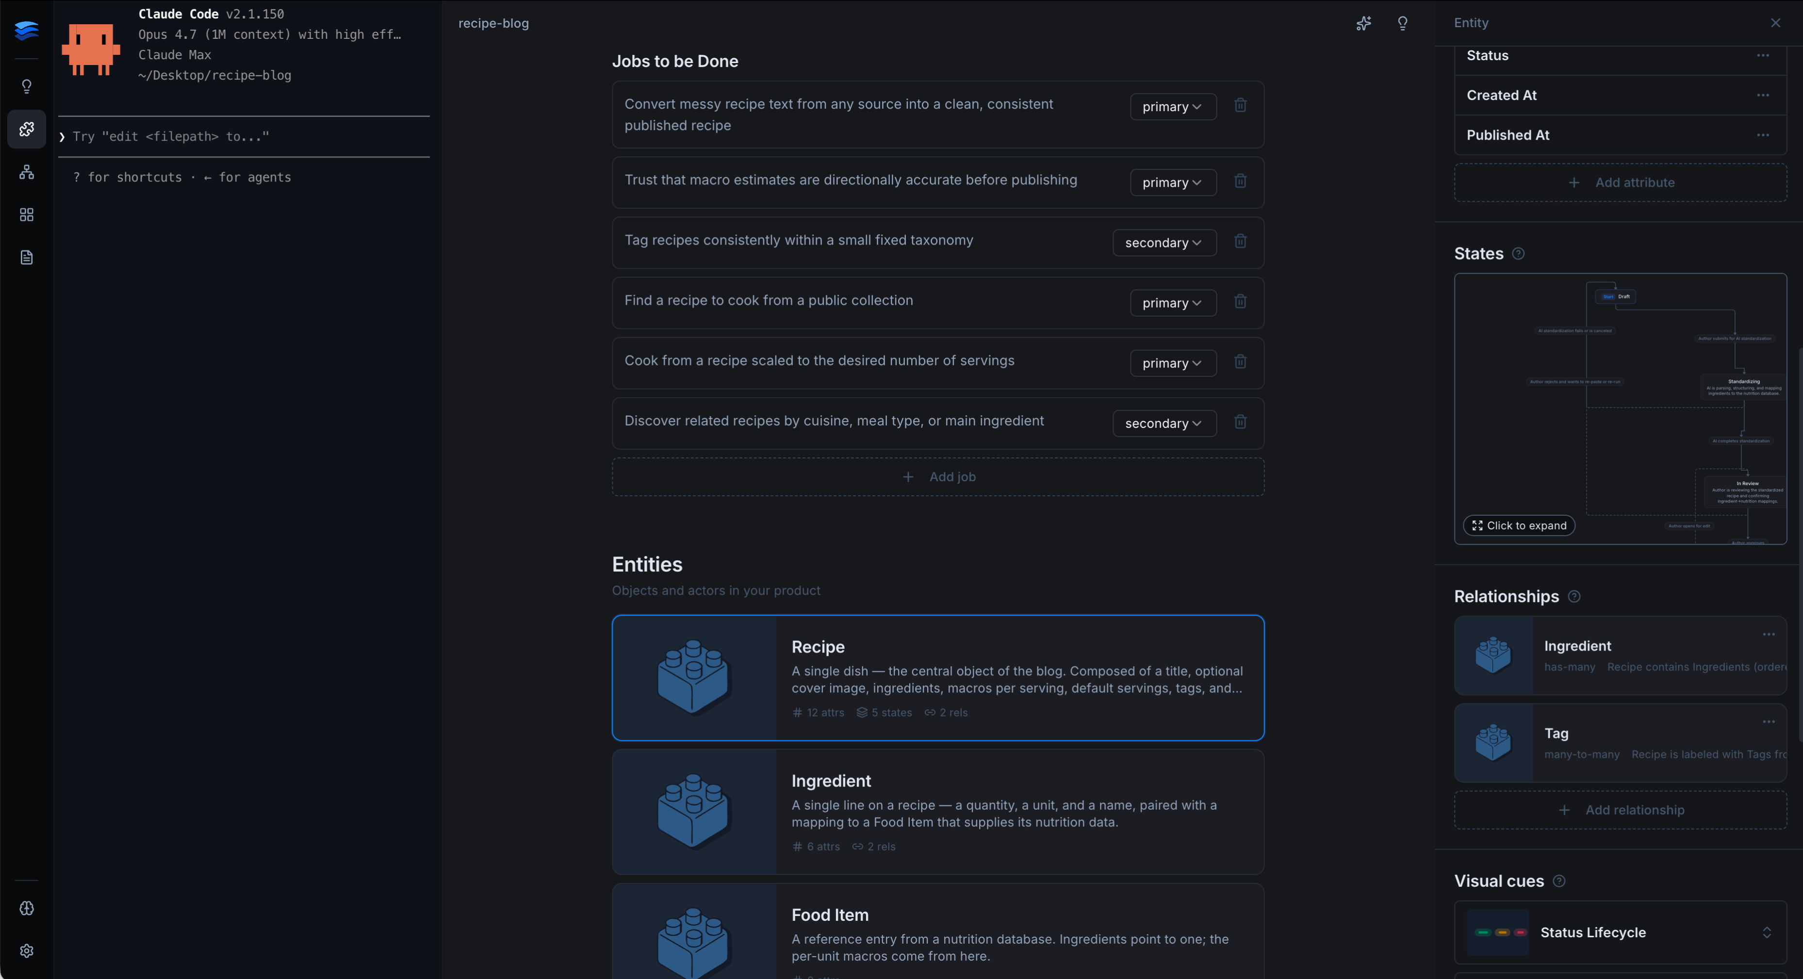Open the hierarchy diagram sidebar icon

point(27,172)
